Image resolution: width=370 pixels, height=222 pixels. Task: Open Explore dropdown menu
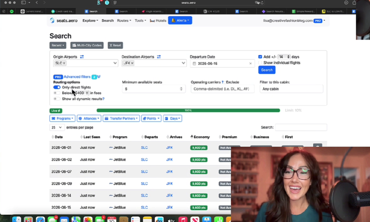point(90,21)
